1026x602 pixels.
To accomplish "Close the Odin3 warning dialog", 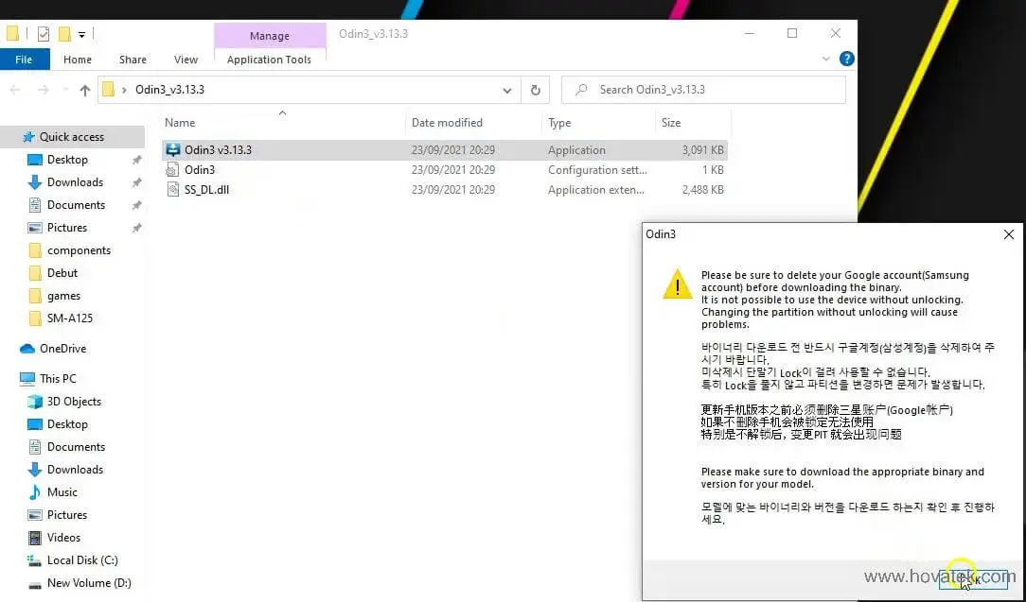I will 1008,234.
